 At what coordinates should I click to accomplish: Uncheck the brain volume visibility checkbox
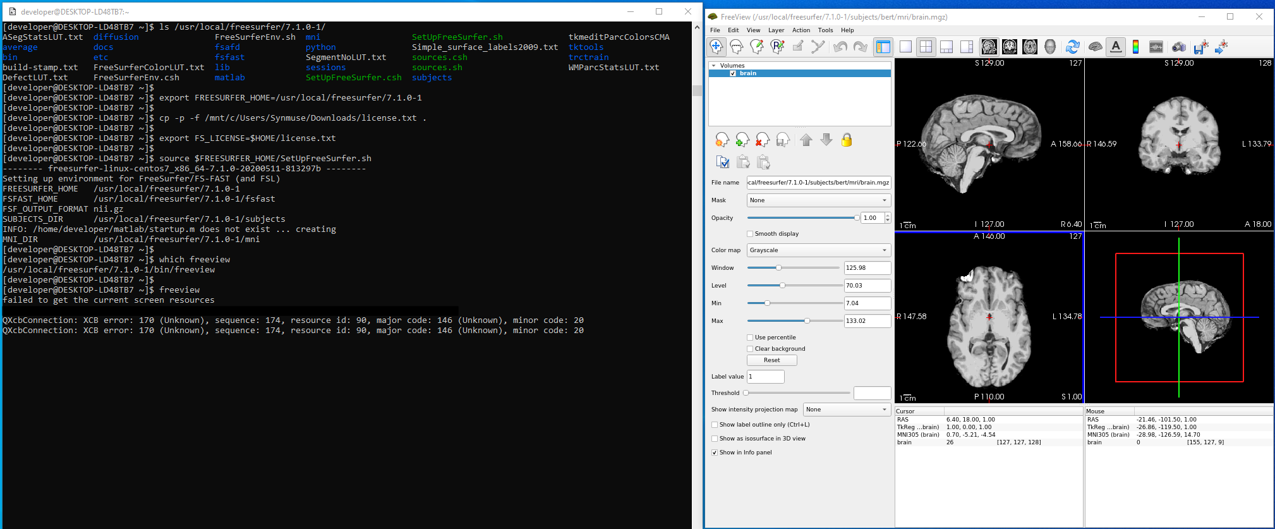[733, 73]
